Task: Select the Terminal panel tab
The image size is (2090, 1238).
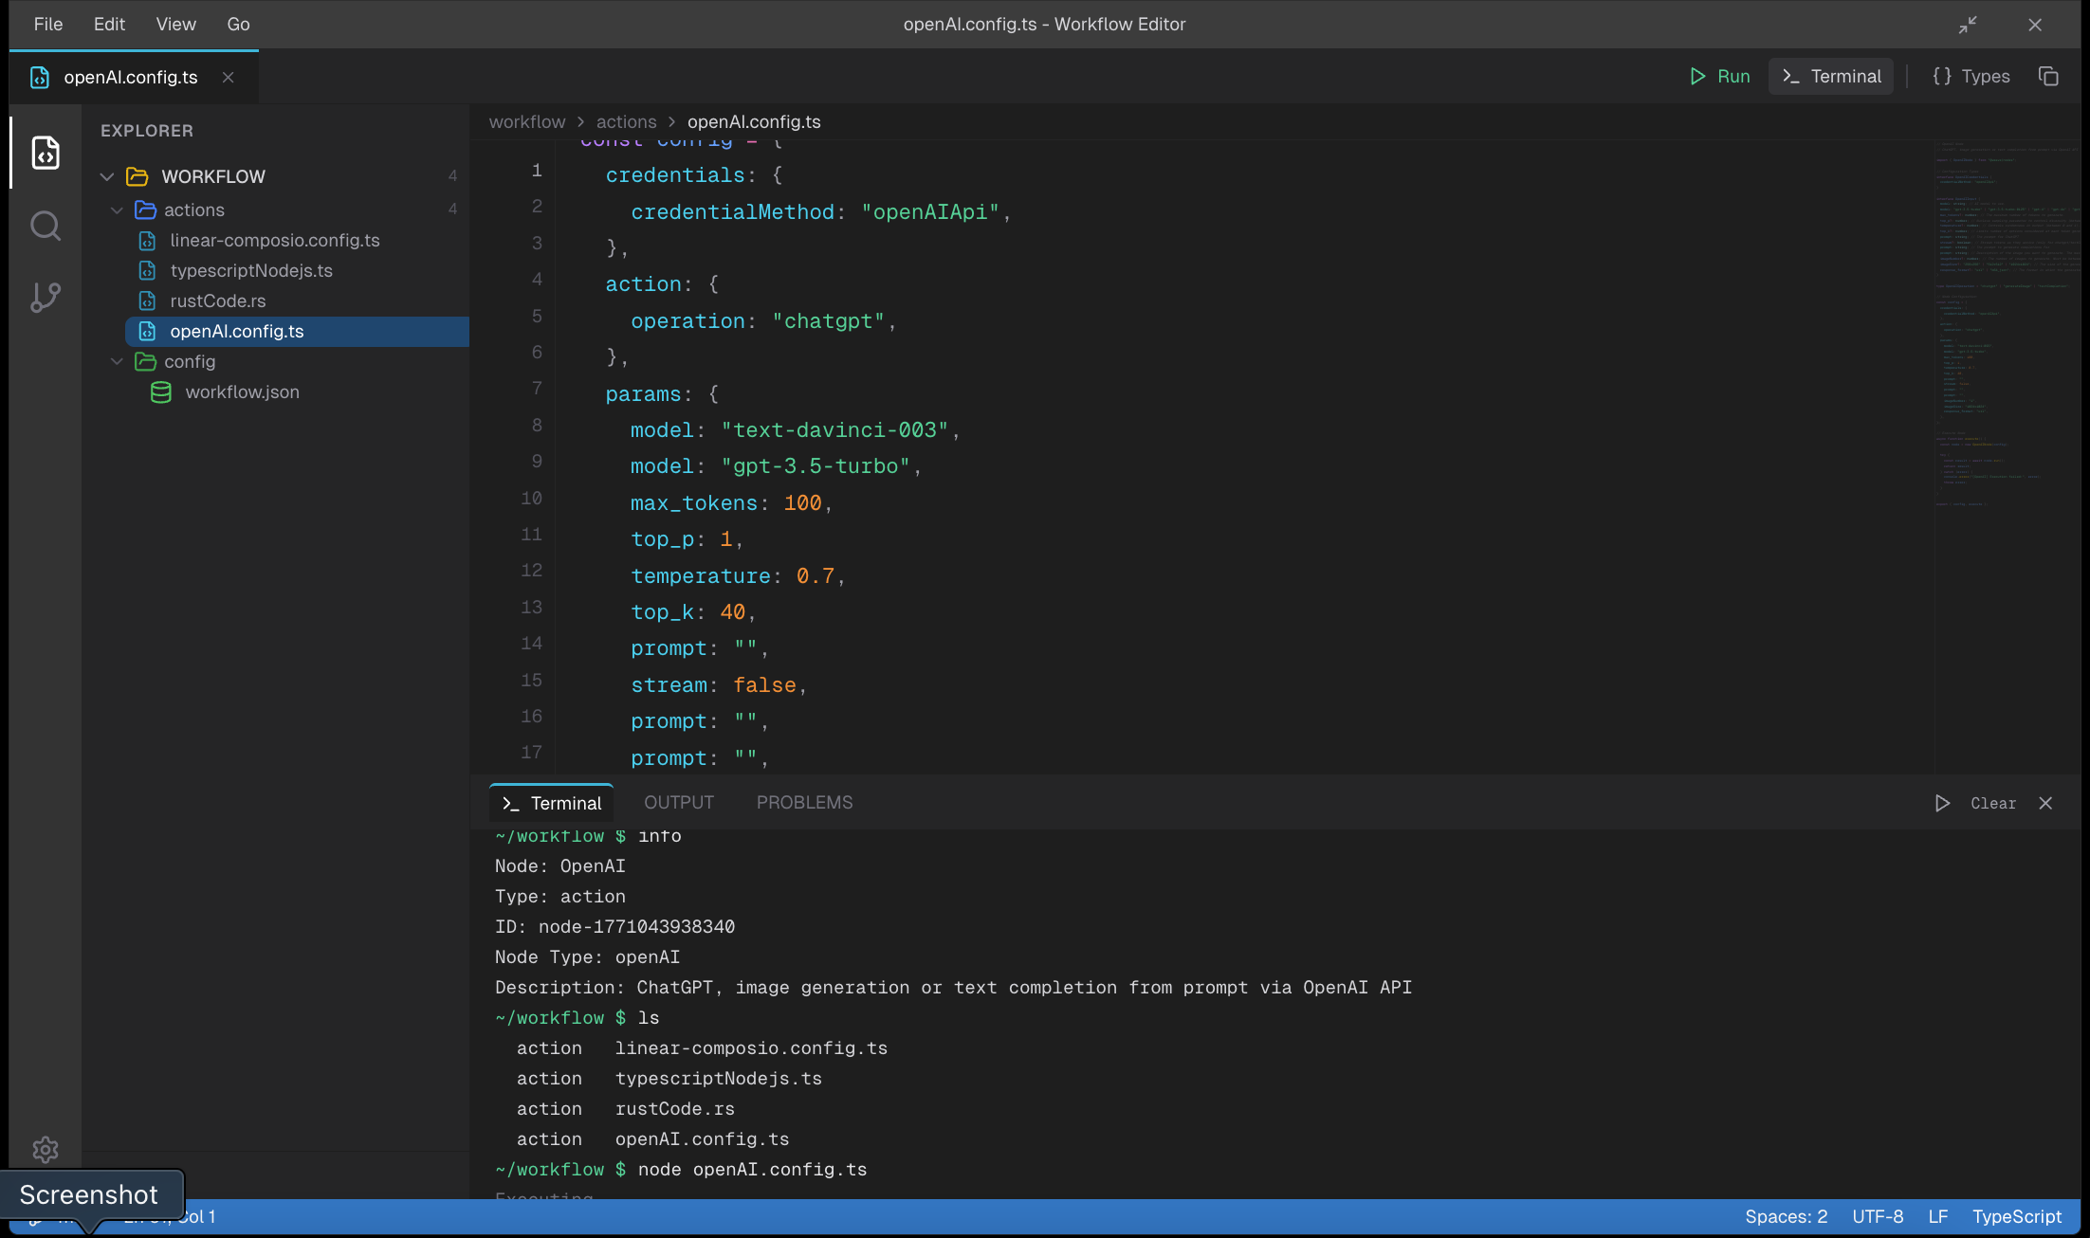Action: (x=552, y=803)
